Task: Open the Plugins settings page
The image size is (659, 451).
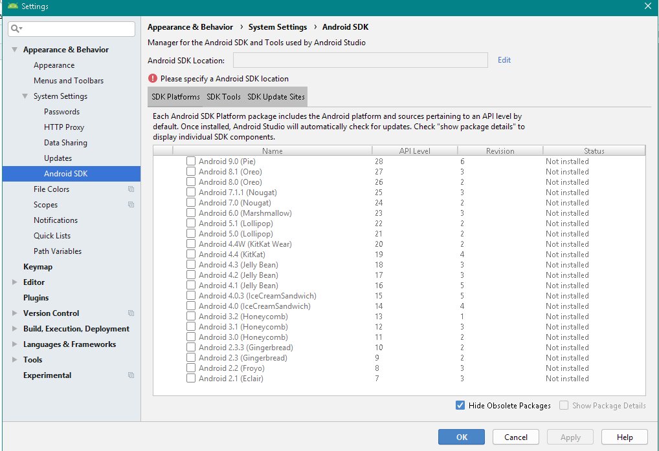Action: click(x=36, y=298)
